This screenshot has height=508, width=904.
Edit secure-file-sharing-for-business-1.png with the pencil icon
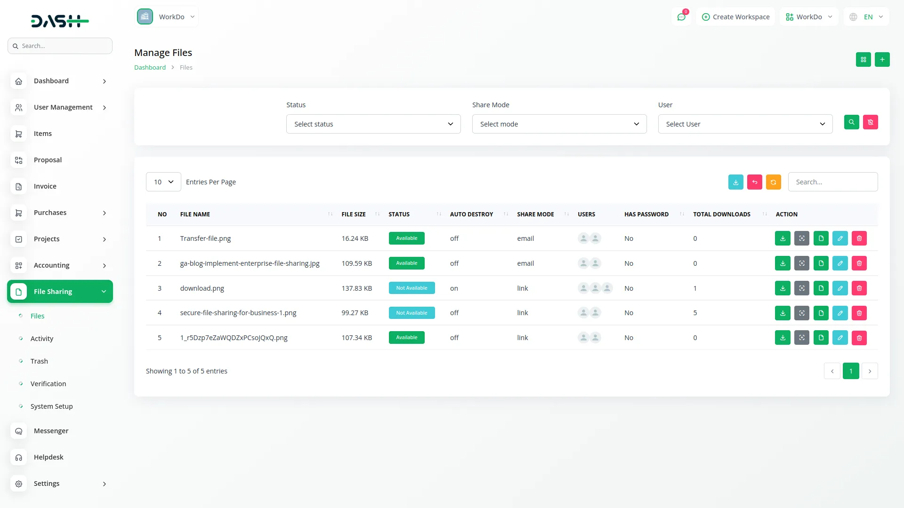[x=840, y=313]
